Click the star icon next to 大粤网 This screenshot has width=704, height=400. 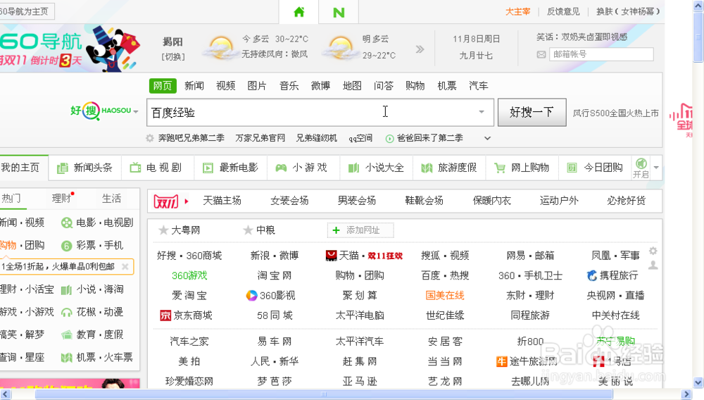(163, 231)
